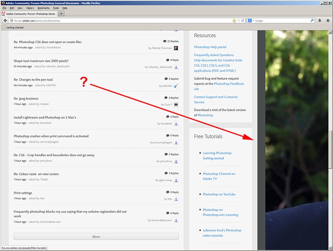Open the Downloads arrow icon
This screenshot has width=333, height=251.
[320, 20]
